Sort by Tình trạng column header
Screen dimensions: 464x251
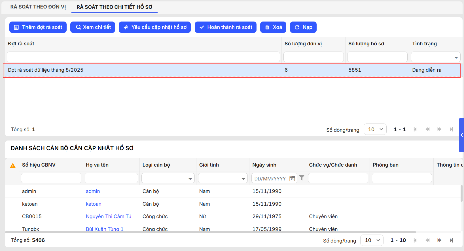[424, 44]
